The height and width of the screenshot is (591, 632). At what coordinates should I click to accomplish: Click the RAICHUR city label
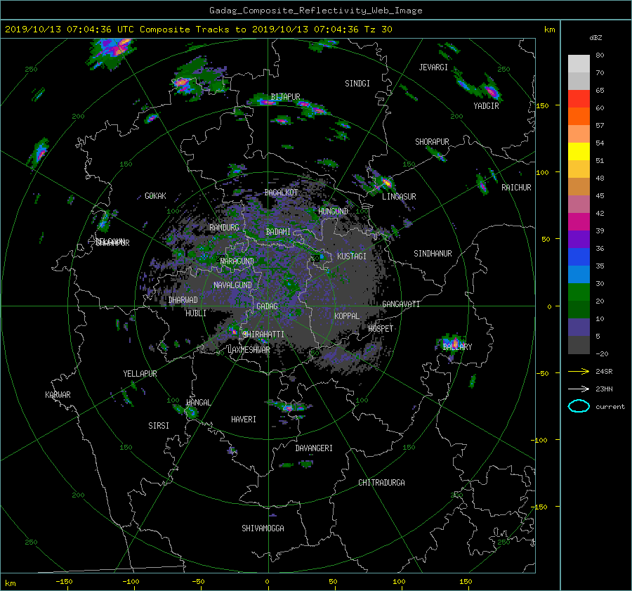click(x=516, y=187)
